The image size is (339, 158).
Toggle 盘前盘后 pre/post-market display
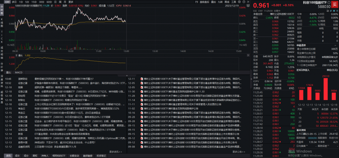point(205,2)
